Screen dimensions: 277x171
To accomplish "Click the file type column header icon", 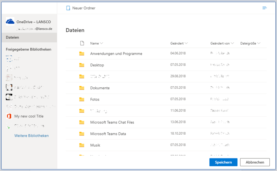I will [x=82, y=43].
